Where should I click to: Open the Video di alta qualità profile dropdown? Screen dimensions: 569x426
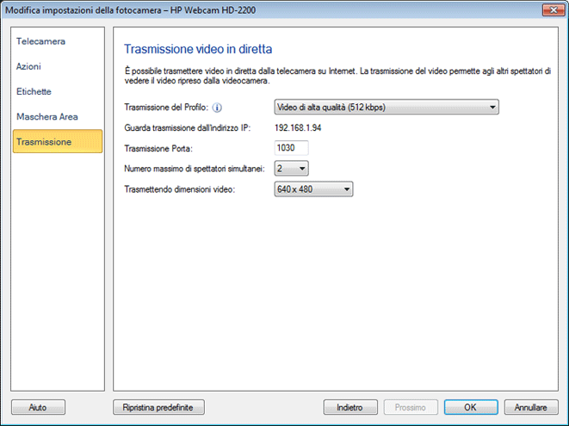point(386,108)
